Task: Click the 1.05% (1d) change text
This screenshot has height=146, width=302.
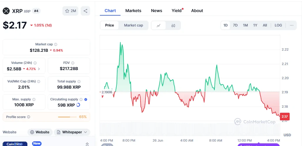Action: click(x=43, y=25)
